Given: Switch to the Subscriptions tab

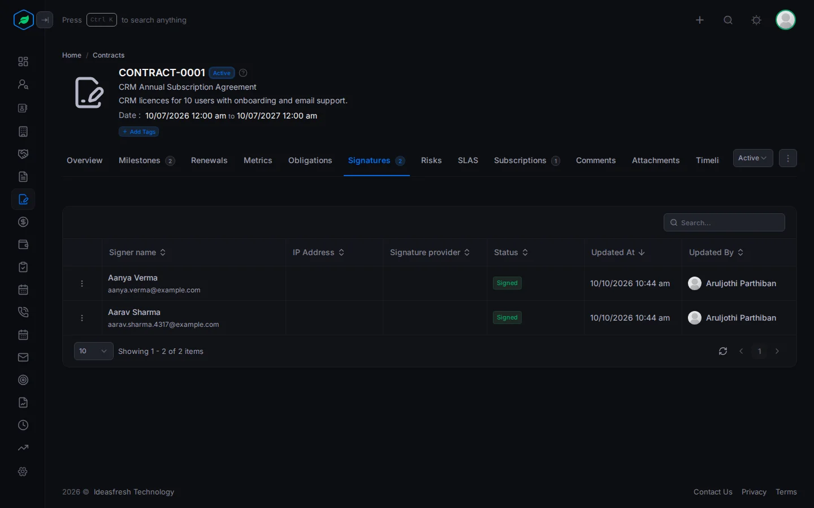Looking at the screenshot, I should click(x=527, y=160).
